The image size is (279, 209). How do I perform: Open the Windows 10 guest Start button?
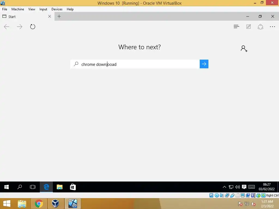pos(7,187)
